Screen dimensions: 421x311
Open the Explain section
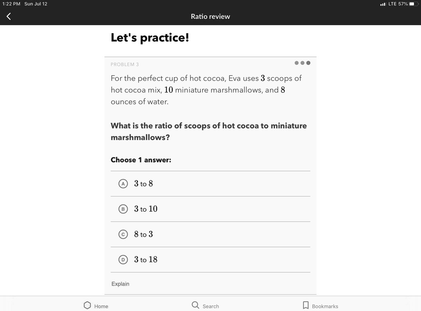(x=120, y=283)
